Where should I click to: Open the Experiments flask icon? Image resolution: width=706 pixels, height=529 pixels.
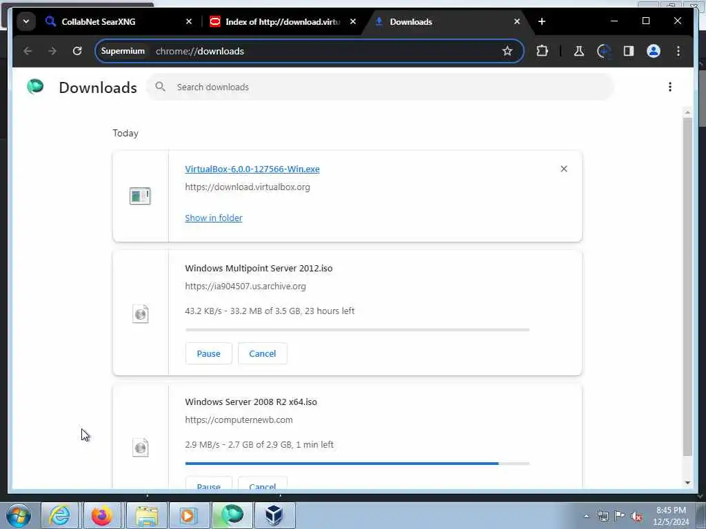pyautogui.click(x=579, y=51)
